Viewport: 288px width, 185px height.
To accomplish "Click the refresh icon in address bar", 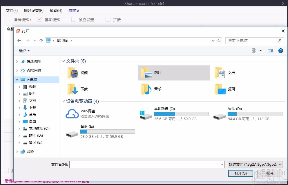I will [x=219, y=41].
